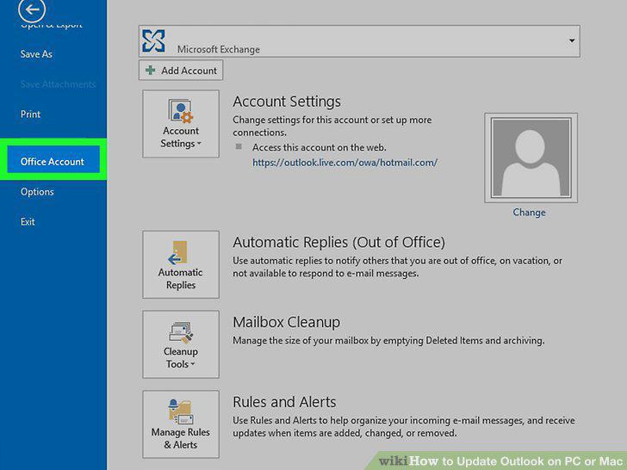Open Options in the sidebar

click(x=37, y=192)
